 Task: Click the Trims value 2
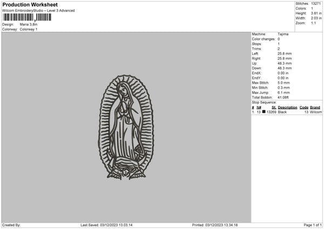click(x=279, y=49)
